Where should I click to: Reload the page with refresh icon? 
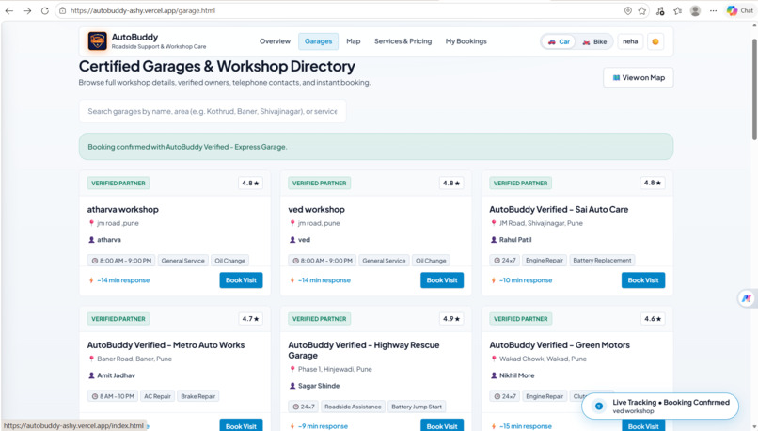[x=44, y=10]
